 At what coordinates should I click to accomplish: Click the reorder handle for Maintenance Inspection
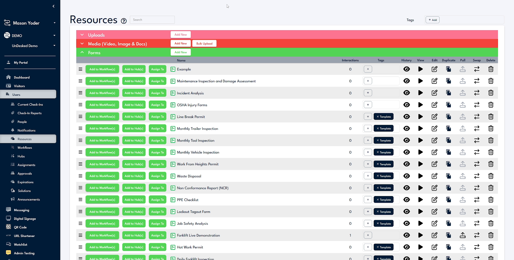(x=80, y=81)
